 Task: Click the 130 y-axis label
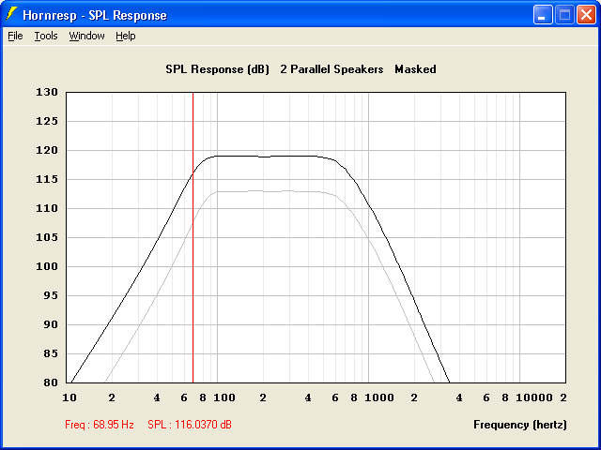47,92
